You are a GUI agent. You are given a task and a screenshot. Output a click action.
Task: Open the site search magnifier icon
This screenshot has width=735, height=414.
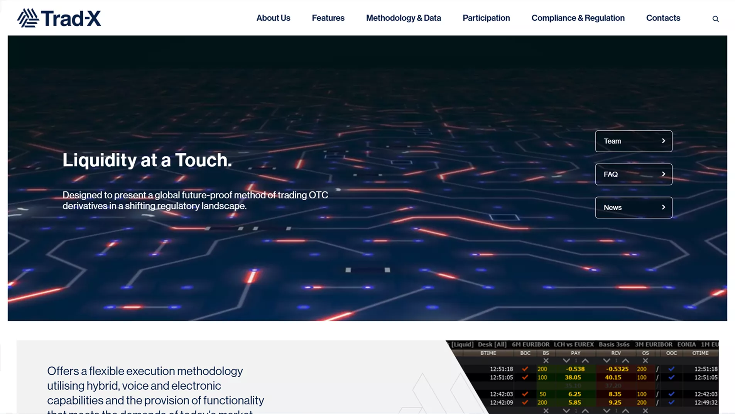click(x=715, y=19)
